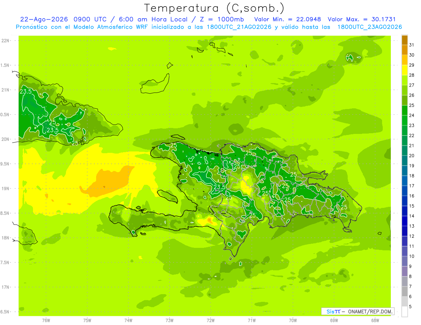Viewport: 421px width, 325px height.
Task: Click the "9.5N" latitude label
Action: (5, 164)
